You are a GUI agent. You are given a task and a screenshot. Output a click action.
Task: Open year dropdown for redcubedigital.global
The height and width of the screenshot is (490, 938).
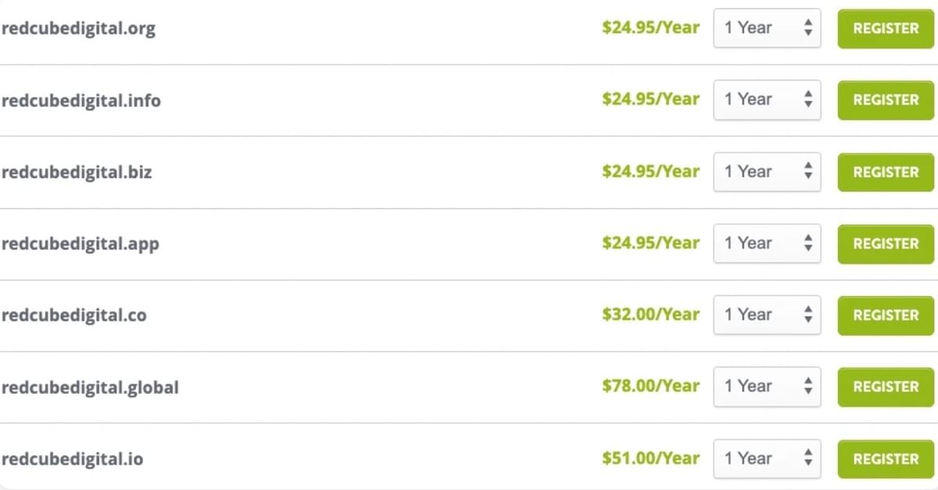coord(767,387)
